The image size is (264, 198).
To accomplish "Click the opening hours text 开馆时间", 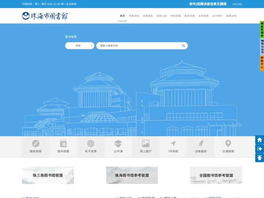I will [49, 4].
